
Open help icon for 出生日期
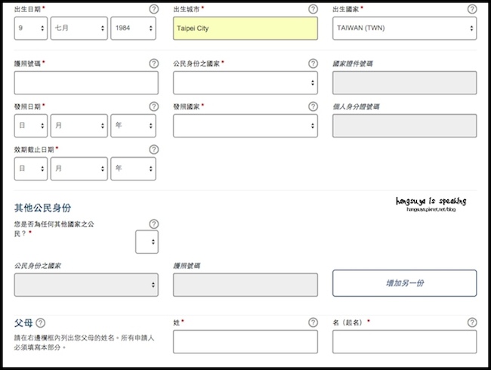pos(154,9)
